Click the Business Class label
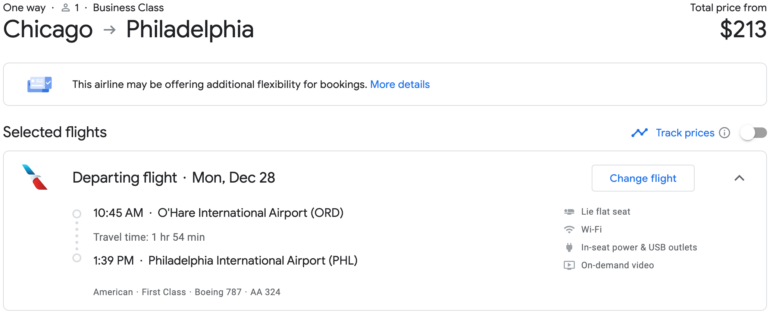Screen dimensions: 770x313 click(x=128, y=8)
